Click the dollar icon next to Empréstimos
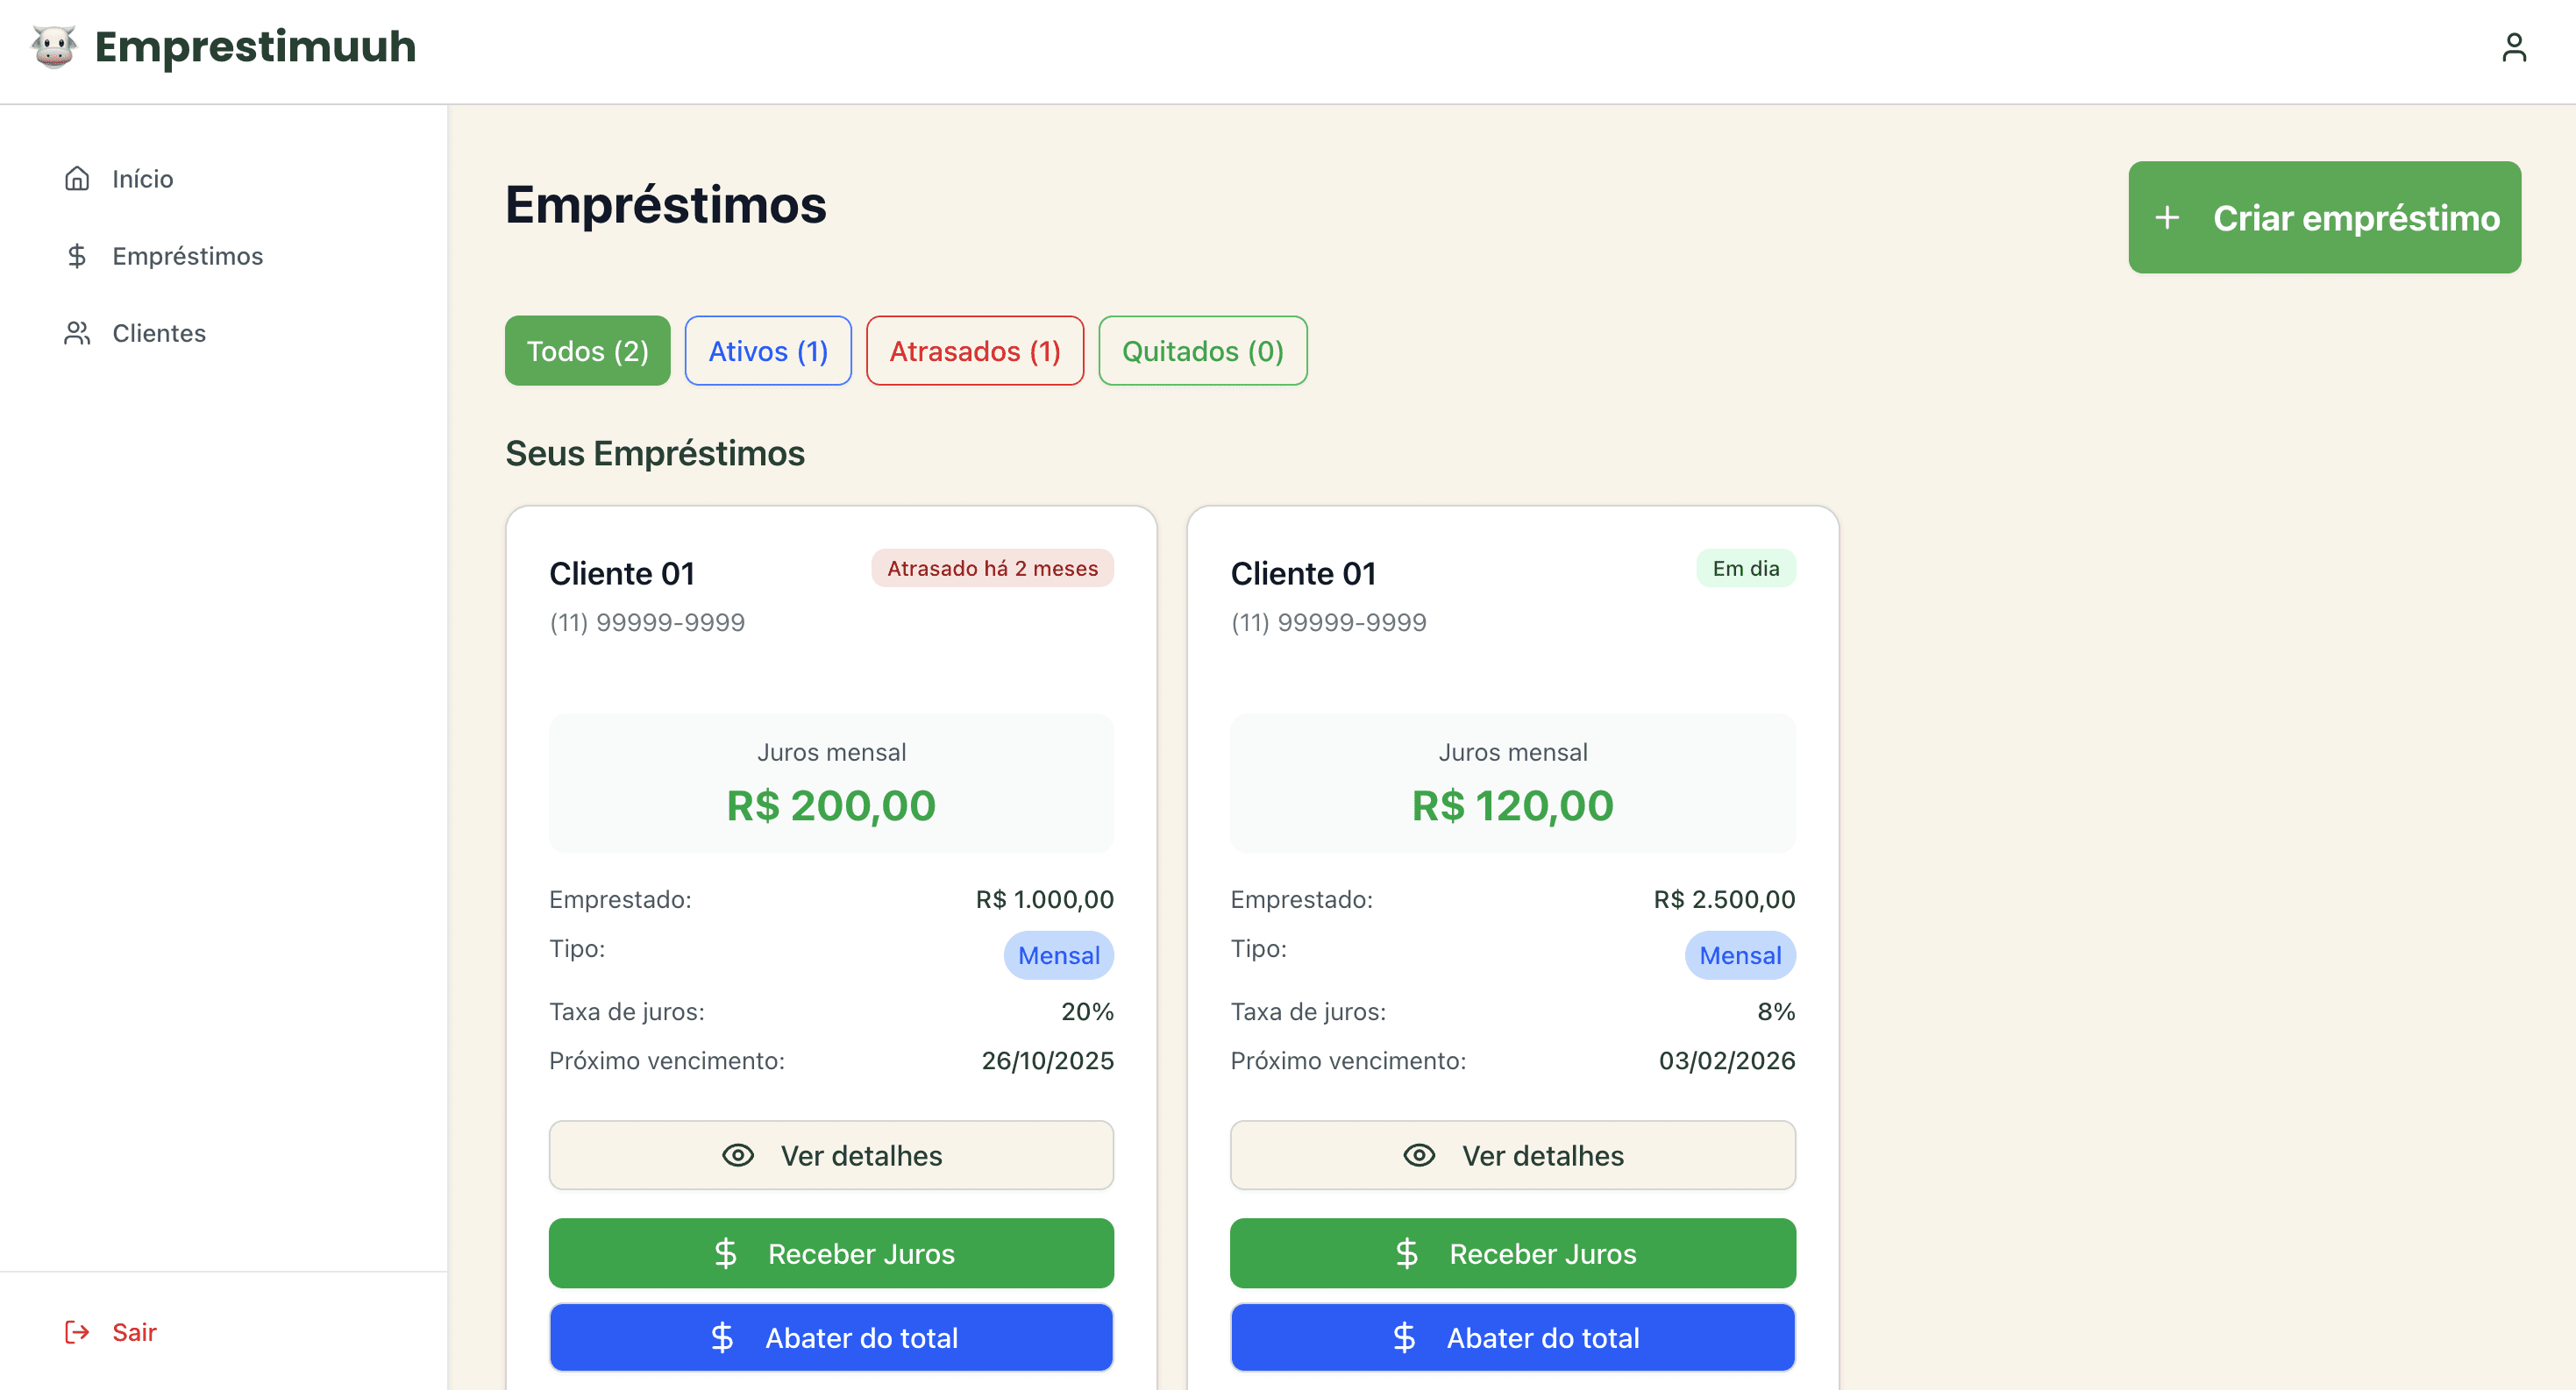Image resolution: width=2576 pixels, height=1390 pixels. click(77, 256)
